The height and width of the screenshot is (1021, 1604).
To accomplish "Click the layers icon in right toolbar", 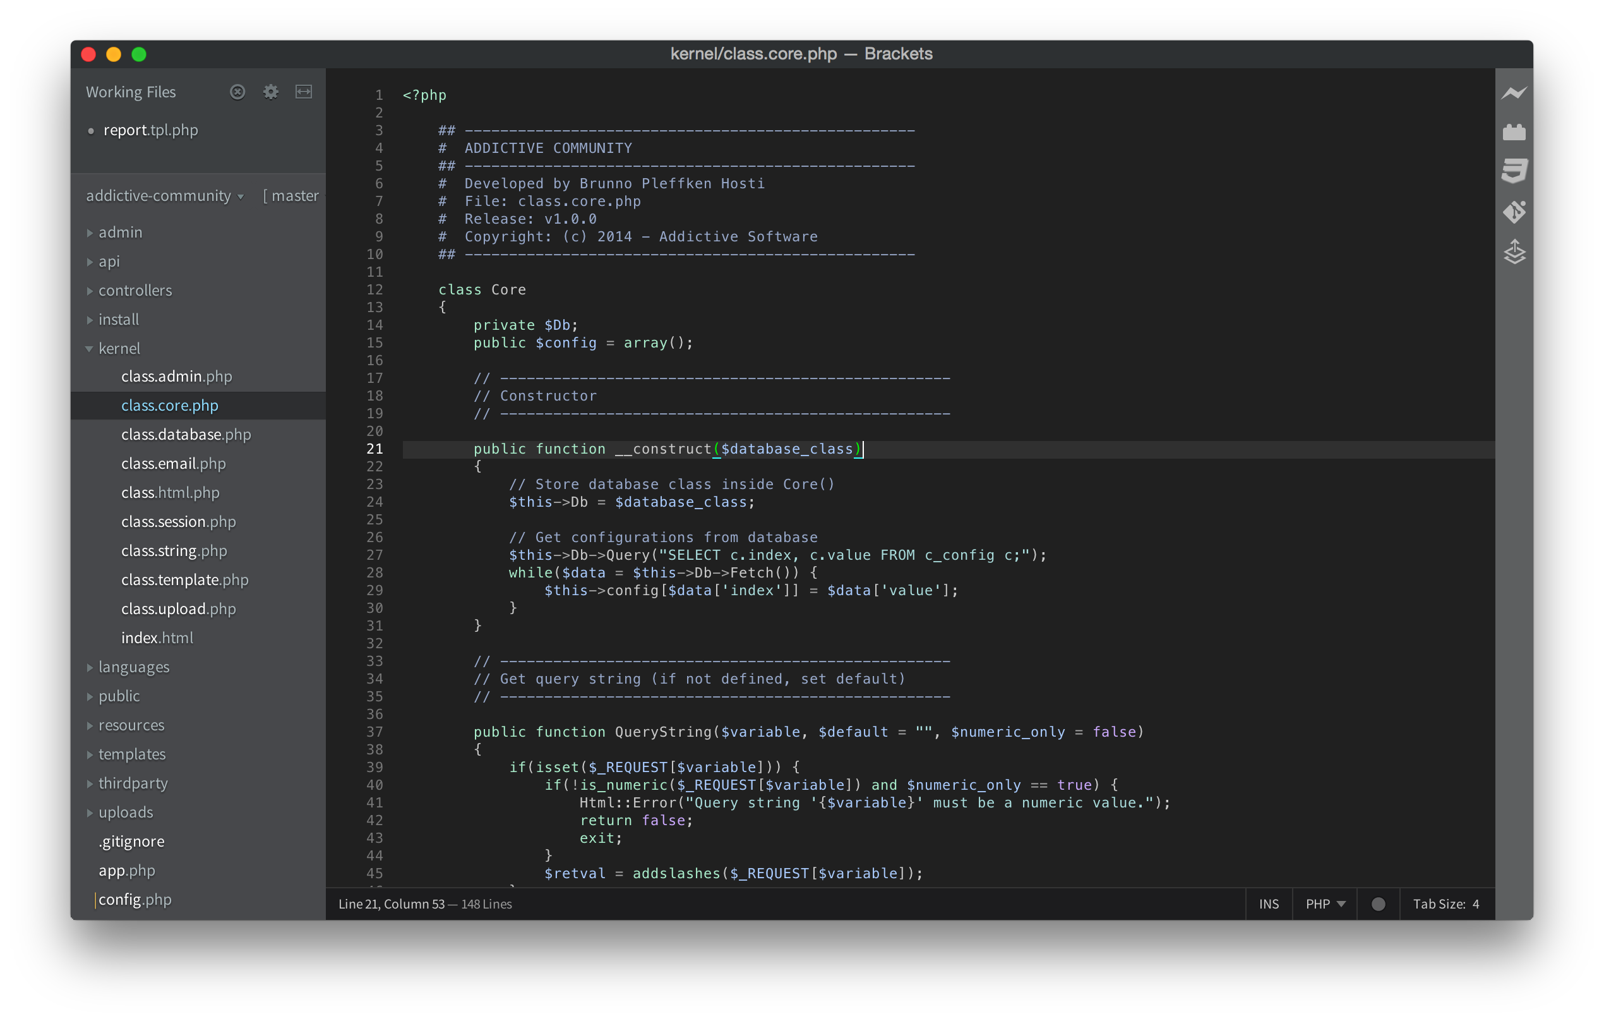I will (x=1514, y=252).
